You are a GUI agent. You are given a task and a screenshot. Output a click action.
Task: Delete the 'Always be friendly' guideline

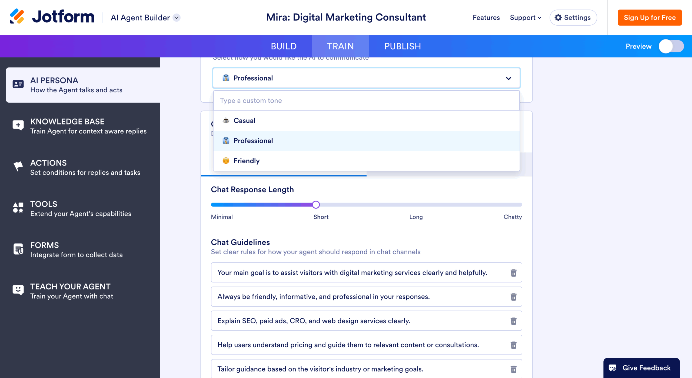tap(514, 297)
